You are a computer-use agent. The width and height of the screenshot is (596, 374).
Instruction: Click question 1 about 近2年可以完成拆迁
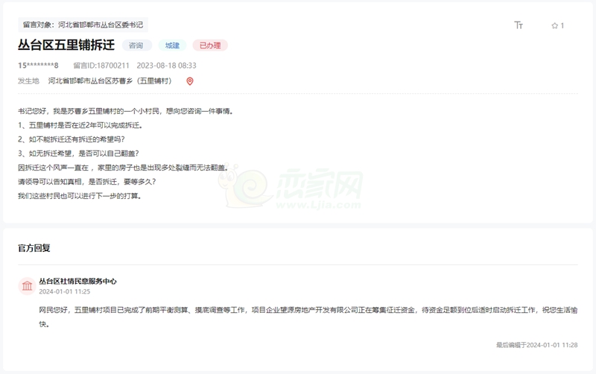tap(80, 125)
